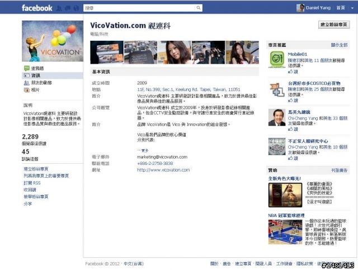This screenshot has width=358, height=270.
Task: Click the 建立粉絲專頁 button at top right
Action: (x=334, y=25)
